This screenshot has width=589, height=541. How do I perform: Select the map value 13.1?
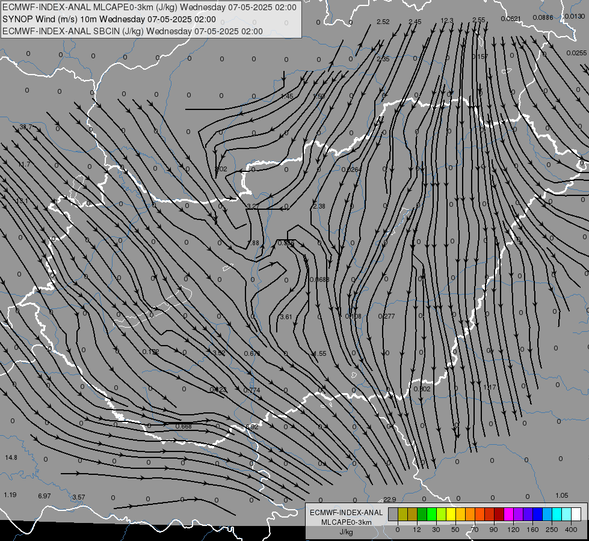pyautogui.click(x=22, y=201)
